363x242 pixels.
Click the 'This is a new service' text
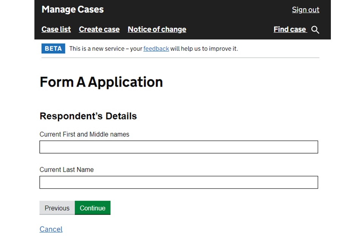(x=98, y=49)
